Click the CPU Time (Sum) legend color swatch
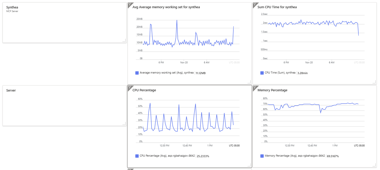Image resolution: width=380 pixels, height=170 pixels. pos(262,73)
